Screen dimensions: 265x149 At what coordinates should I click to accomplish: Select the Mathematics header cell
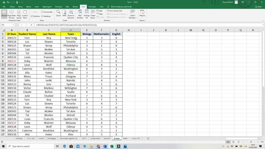101,34
